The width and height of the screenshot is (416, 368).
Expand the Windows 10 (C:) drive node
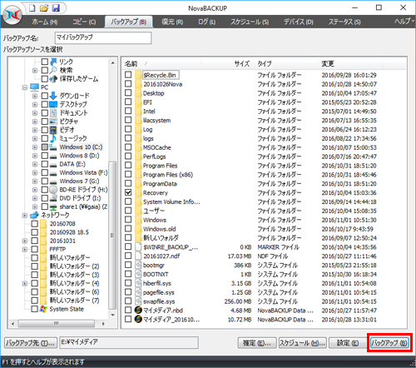(x=35, y=147)
